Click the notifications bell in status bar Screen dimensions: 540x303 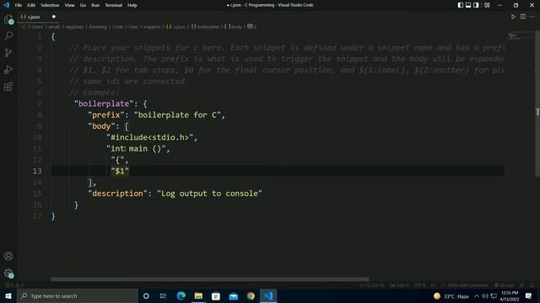tap(532, 285)
